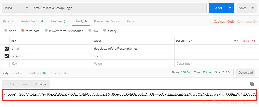Viewport: 259px width, 107px height.
Task: Select the DESCRIPTION column header
Action: click(184, 41)
